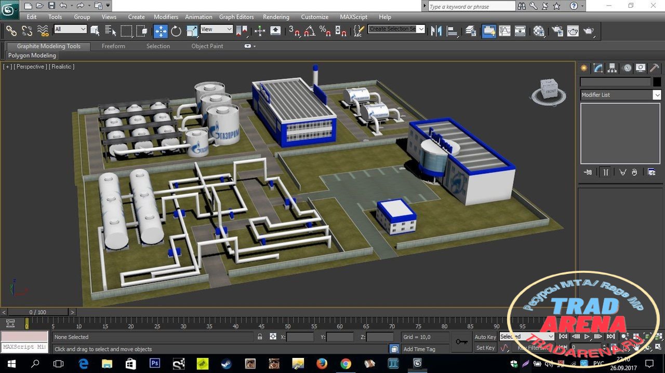
Task: Select the Select and Move tool
Action: pos(161,31)
